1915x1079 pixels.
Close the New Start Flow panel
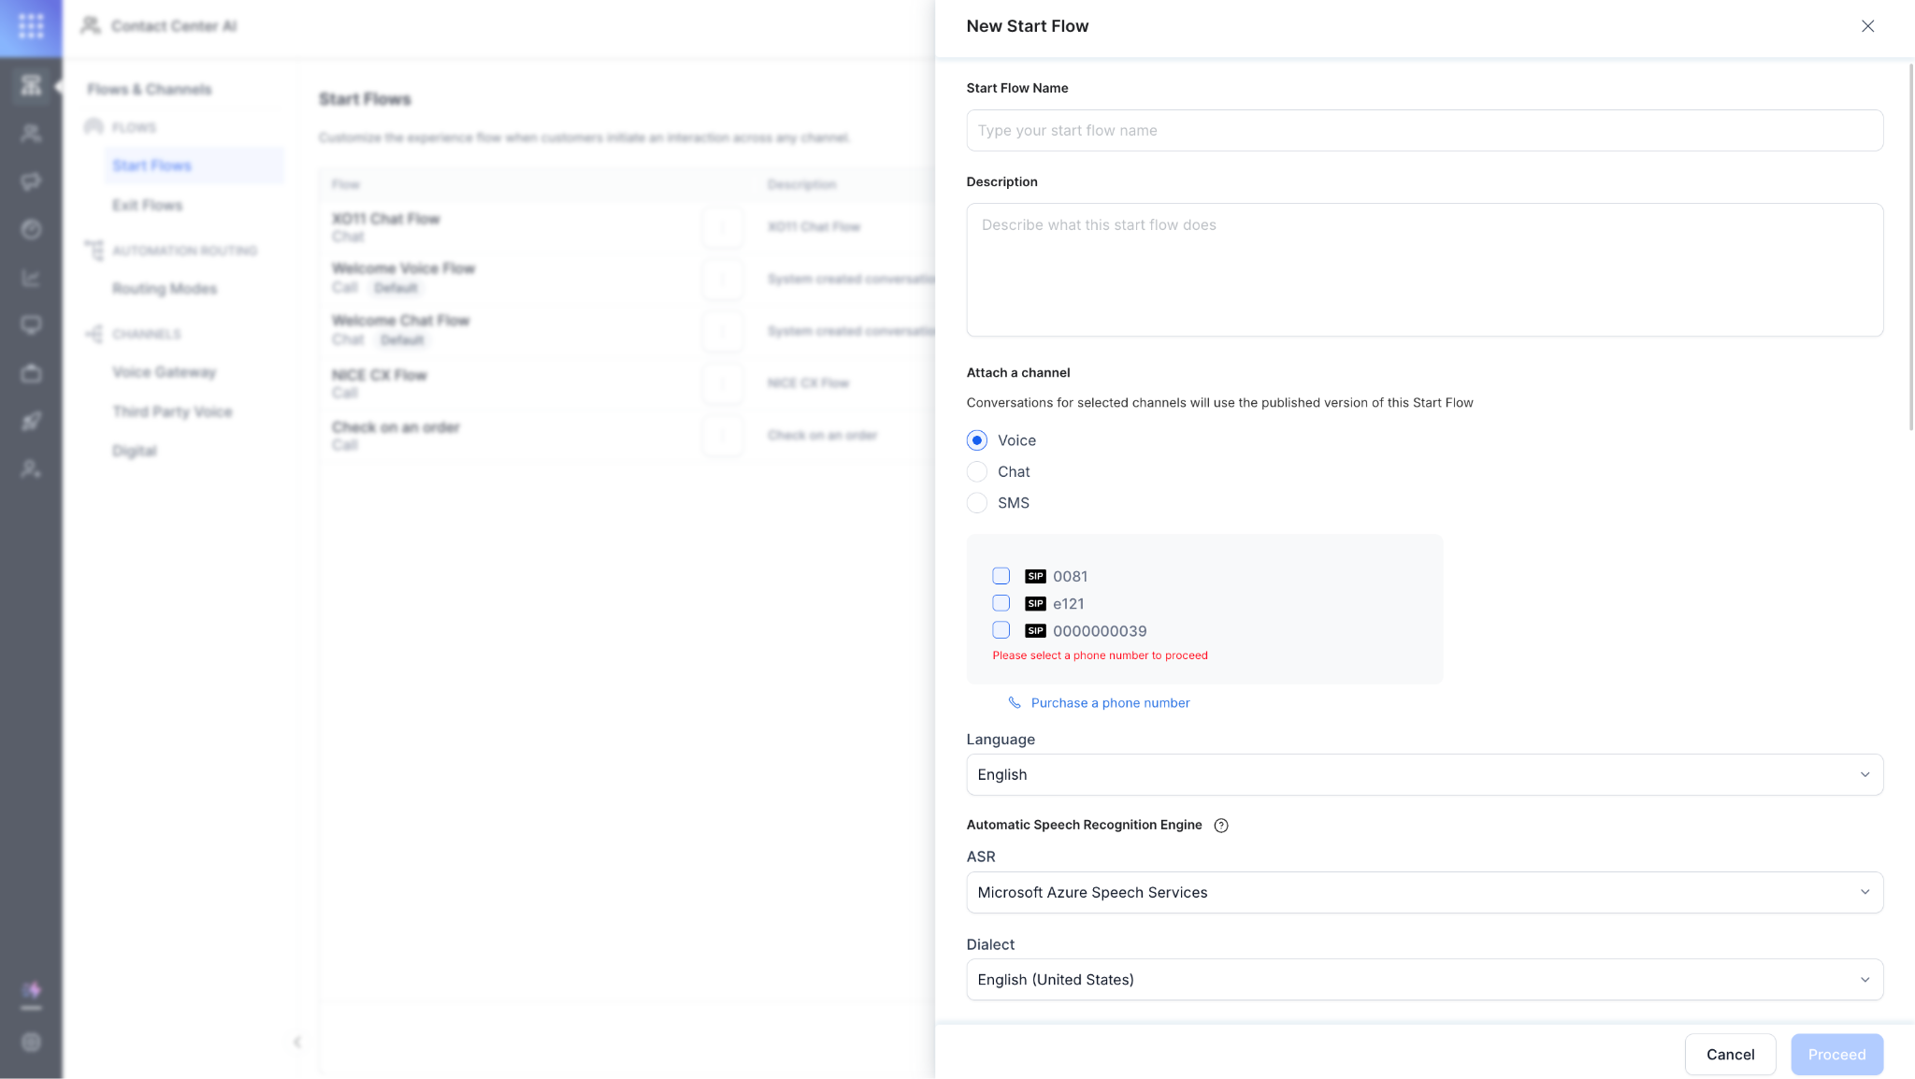pyautogui.click(x=1867, y=26)
